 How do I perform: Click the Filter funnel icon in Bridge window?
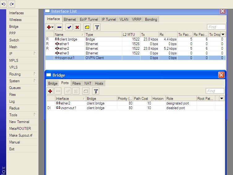(96, 91)
